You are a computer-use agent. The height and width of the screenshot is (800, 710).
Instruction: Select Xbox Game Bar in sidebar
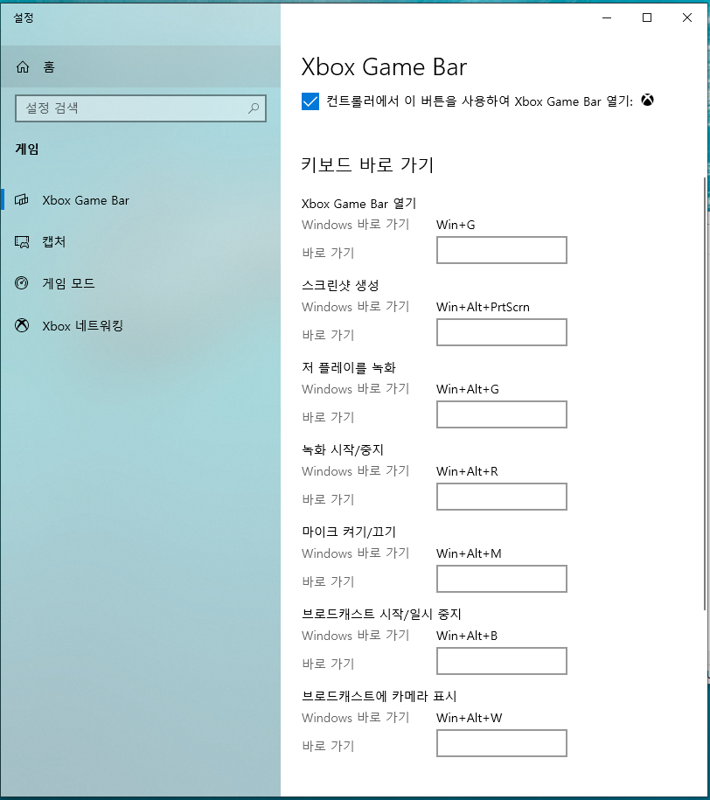(x=141, y=200)
